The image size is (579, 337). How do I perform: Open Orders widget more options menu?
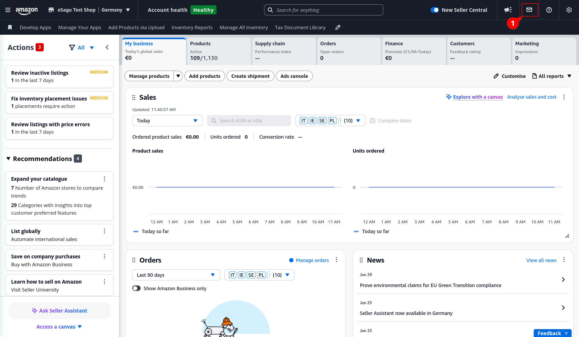pyautogui.click(x=336, y=260)
